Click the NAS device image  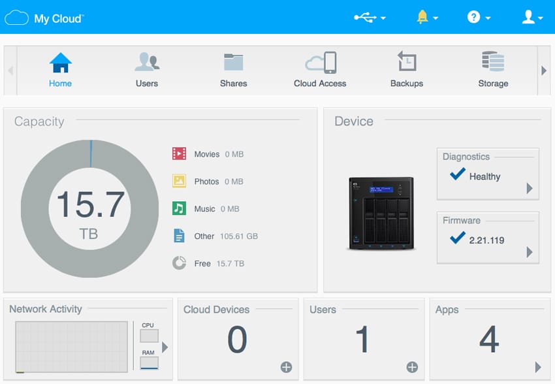pos(381,214)
